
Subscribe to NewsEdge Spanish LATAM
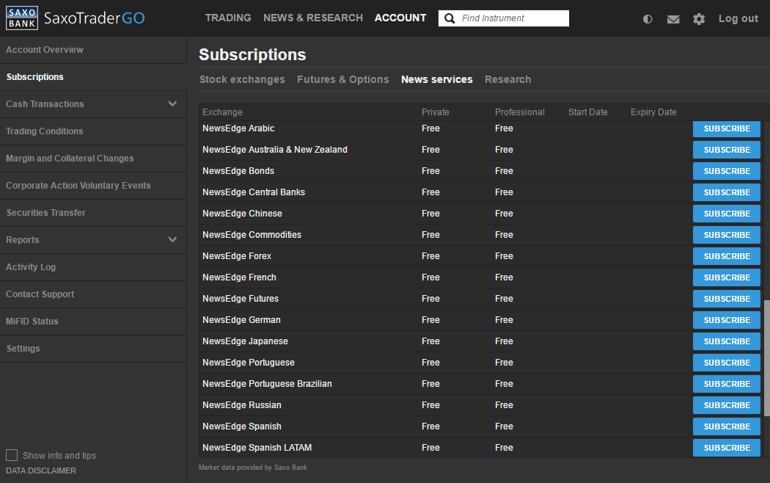[726, 448]
